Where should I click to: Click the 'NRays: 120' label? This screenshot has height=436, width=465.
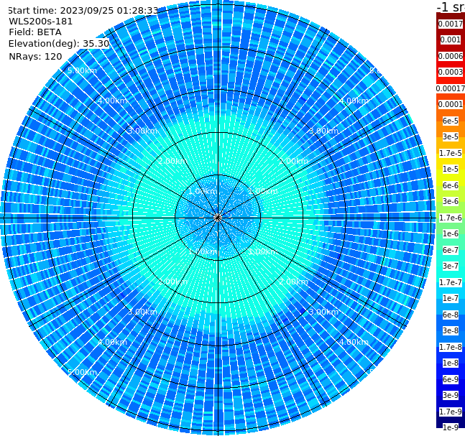point(35,56)
